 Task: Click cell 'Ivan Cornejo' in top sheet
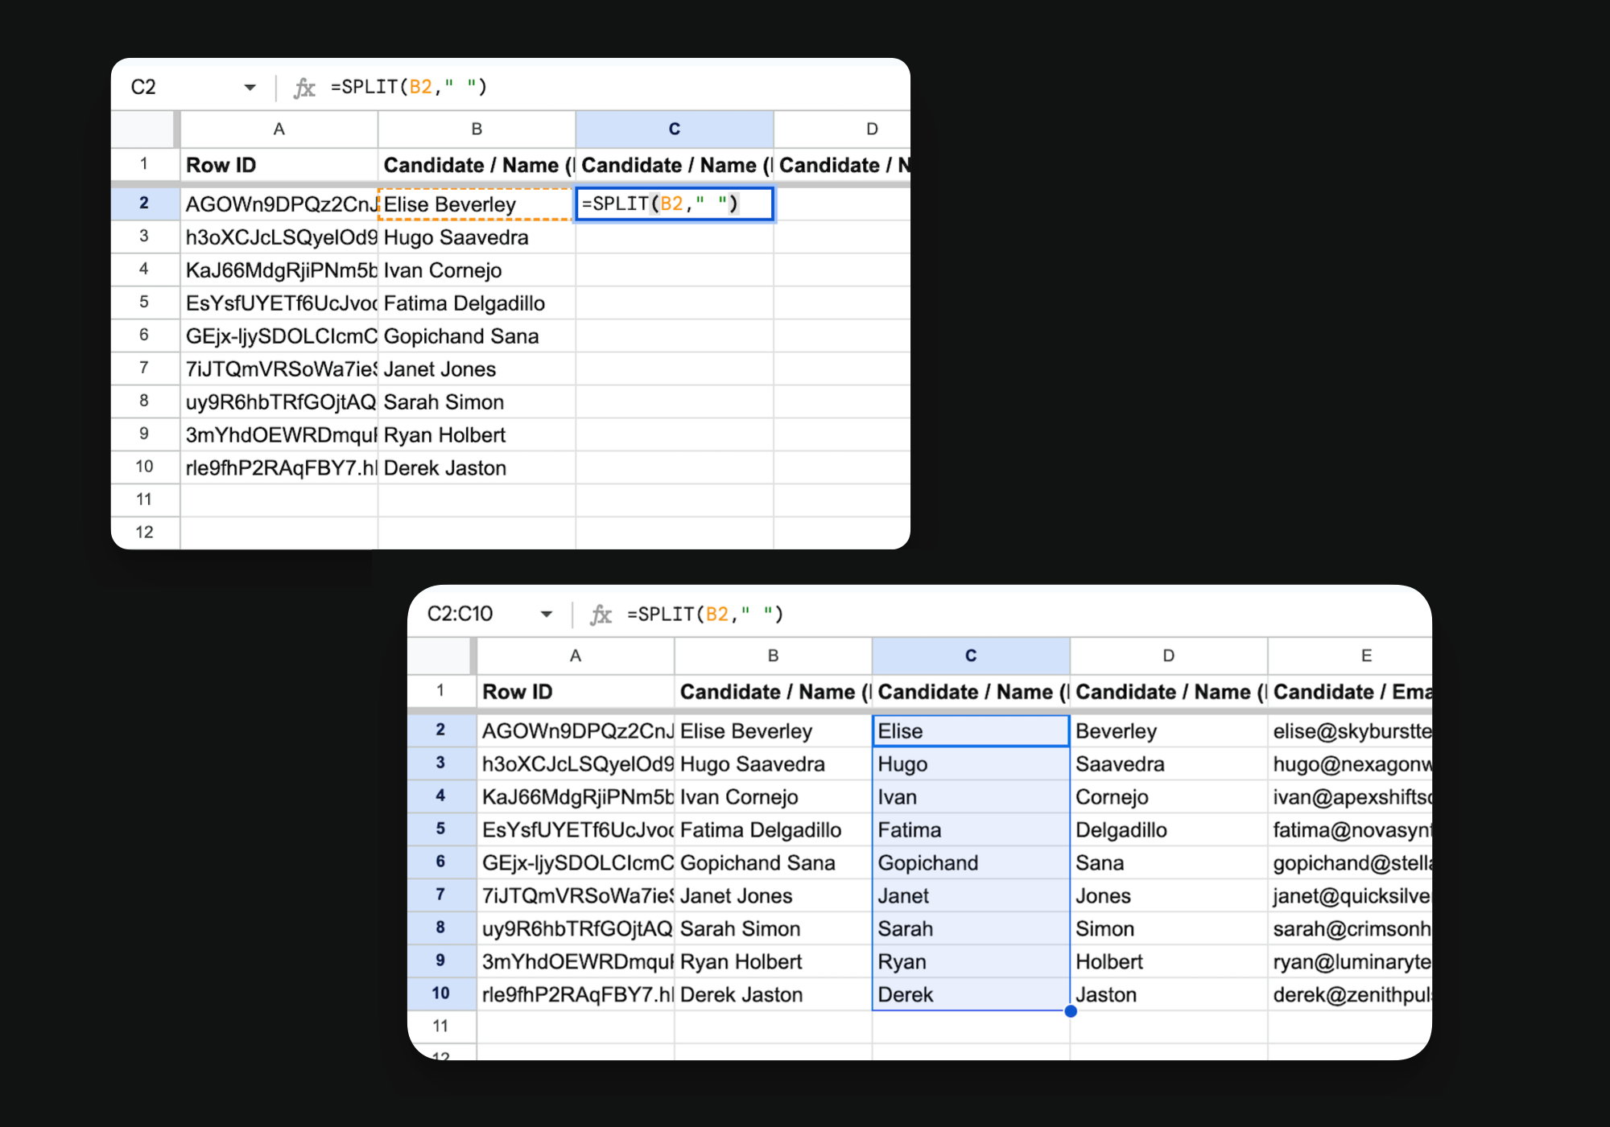(477, 270)
